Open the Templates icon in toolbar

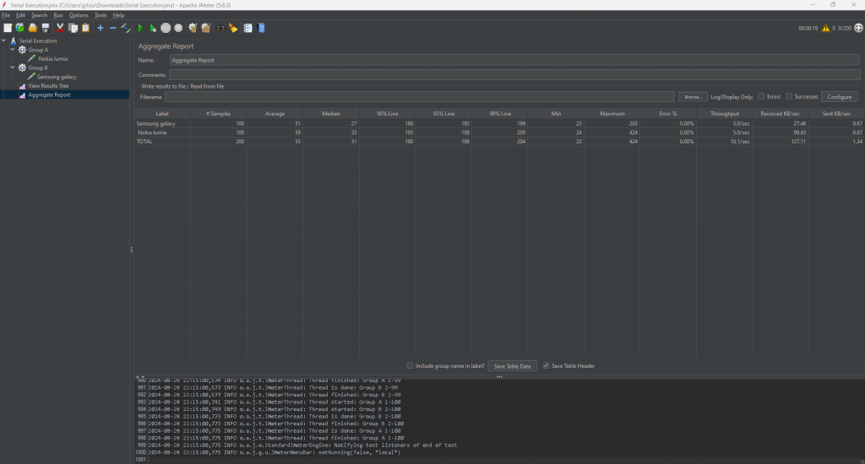click(20, 28)
